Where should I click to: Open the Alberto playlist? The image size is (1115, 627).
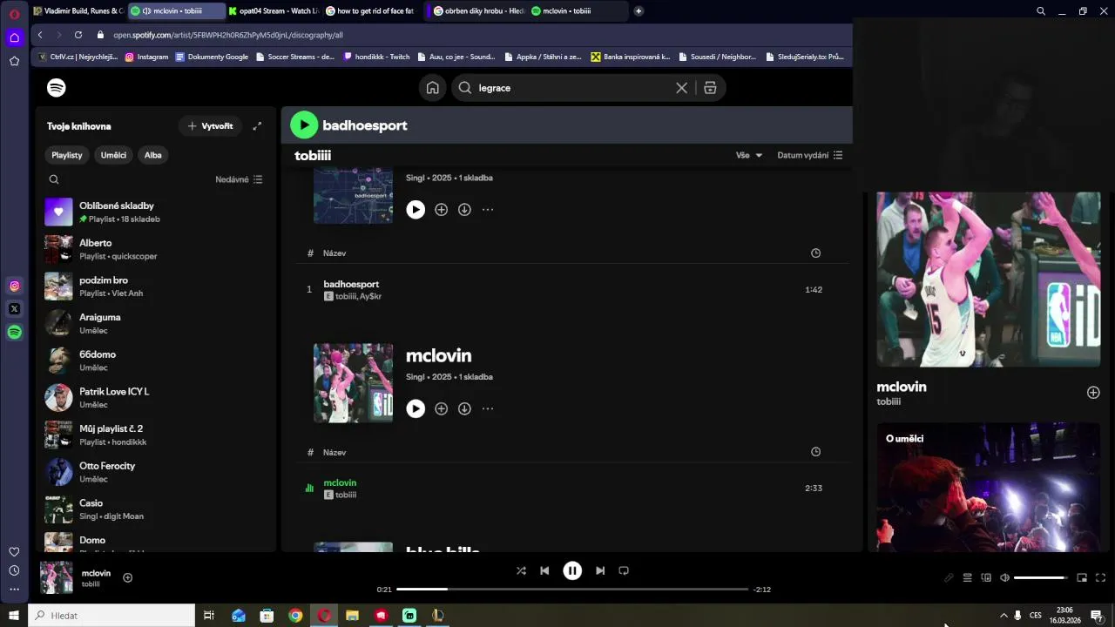157,249
